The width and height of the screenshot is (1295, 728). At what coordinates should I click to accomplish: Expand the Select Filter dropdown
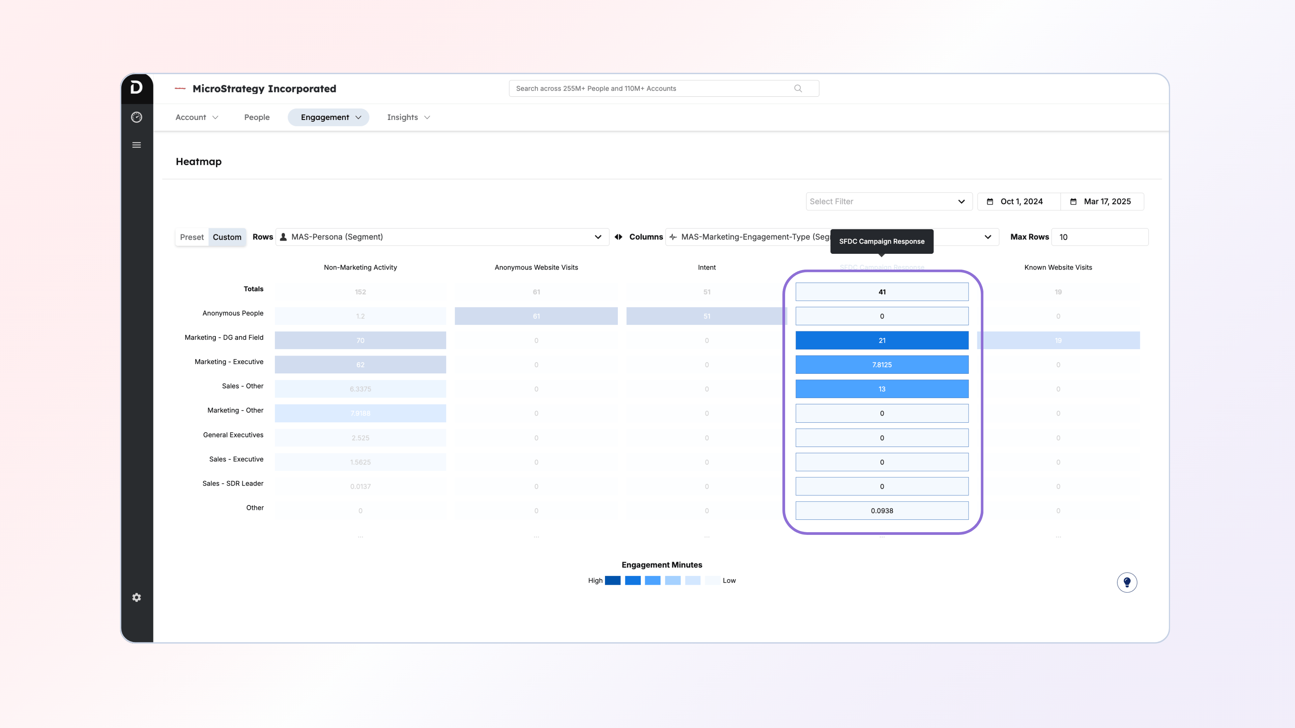[888, 202]
